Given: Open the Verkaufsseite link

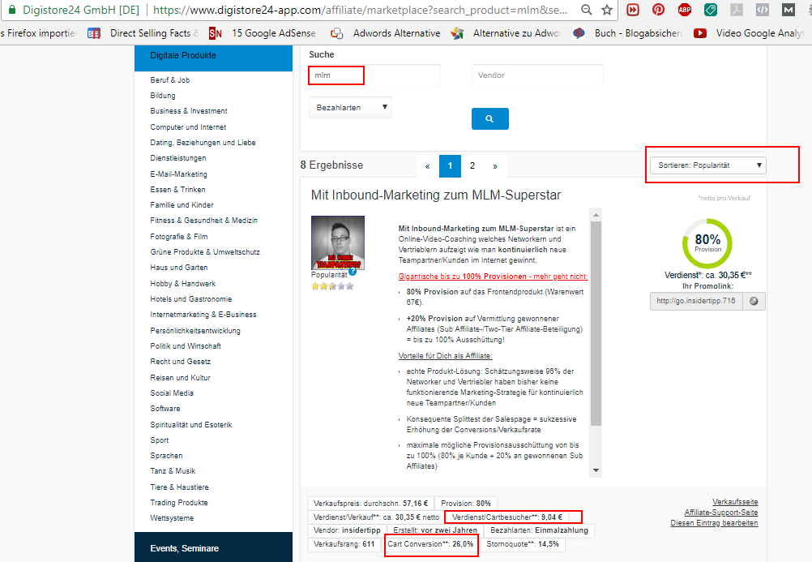Looking at the screenshot, I should [735, 502].
